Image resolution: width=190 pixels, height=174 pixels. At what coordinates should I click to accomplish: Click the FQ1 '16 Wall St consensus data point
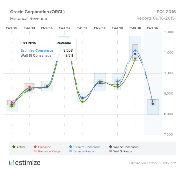(x=153, y=104)
